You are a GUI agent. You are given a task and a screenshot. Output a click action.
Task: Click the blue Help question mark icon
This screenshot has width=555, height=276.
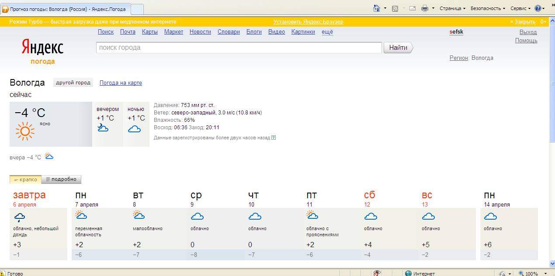click(538, 8)
